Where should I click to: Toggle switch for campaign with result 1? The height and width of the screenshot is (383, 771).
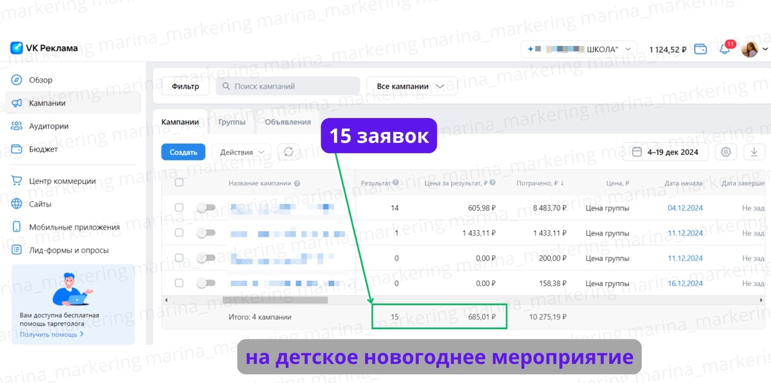tap(206, 232)
